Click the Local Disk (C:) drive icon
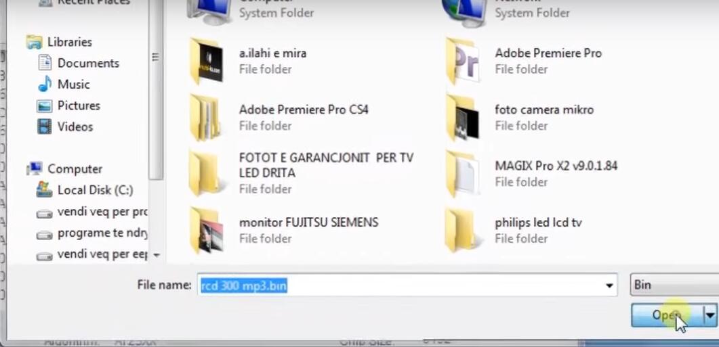The image size is (719, 347). click(45, 189)
